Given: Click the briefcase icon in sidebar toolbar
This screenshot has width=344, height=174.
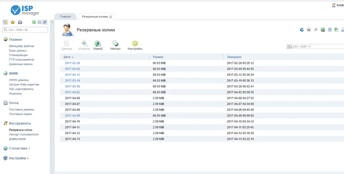Looking at the screenshot, I should click(20, 22).
